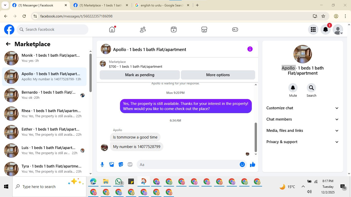
Task: Open Microsoft Edge from the taskbar
Action: tap(93, 182)
